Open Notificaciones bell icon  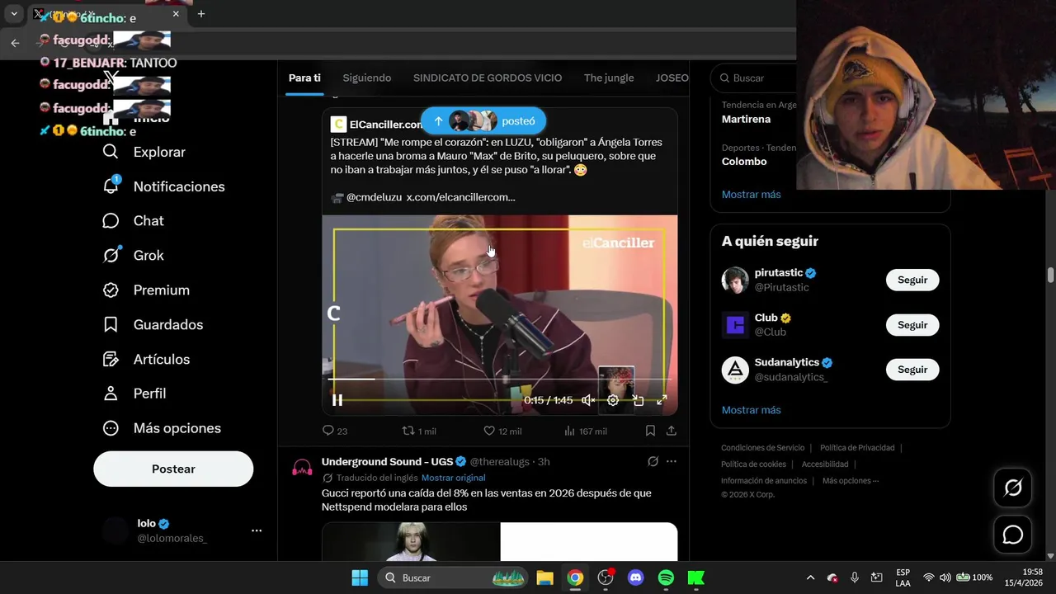tap(111, 186)
